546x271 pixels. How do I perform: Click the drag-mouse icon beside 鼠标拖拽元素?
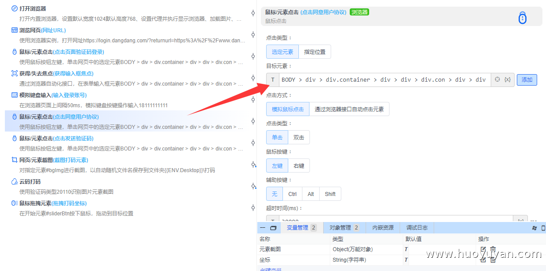click(x=15, y=203)
